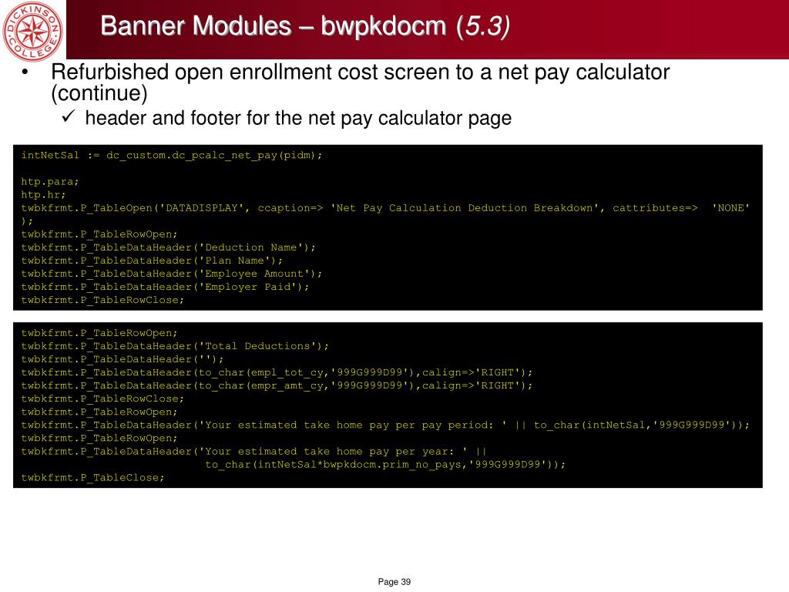Click the P_TableDataHeader('Deduction Name') line
The height and width of the screenshot is (592, 789).
click(168, 247)
